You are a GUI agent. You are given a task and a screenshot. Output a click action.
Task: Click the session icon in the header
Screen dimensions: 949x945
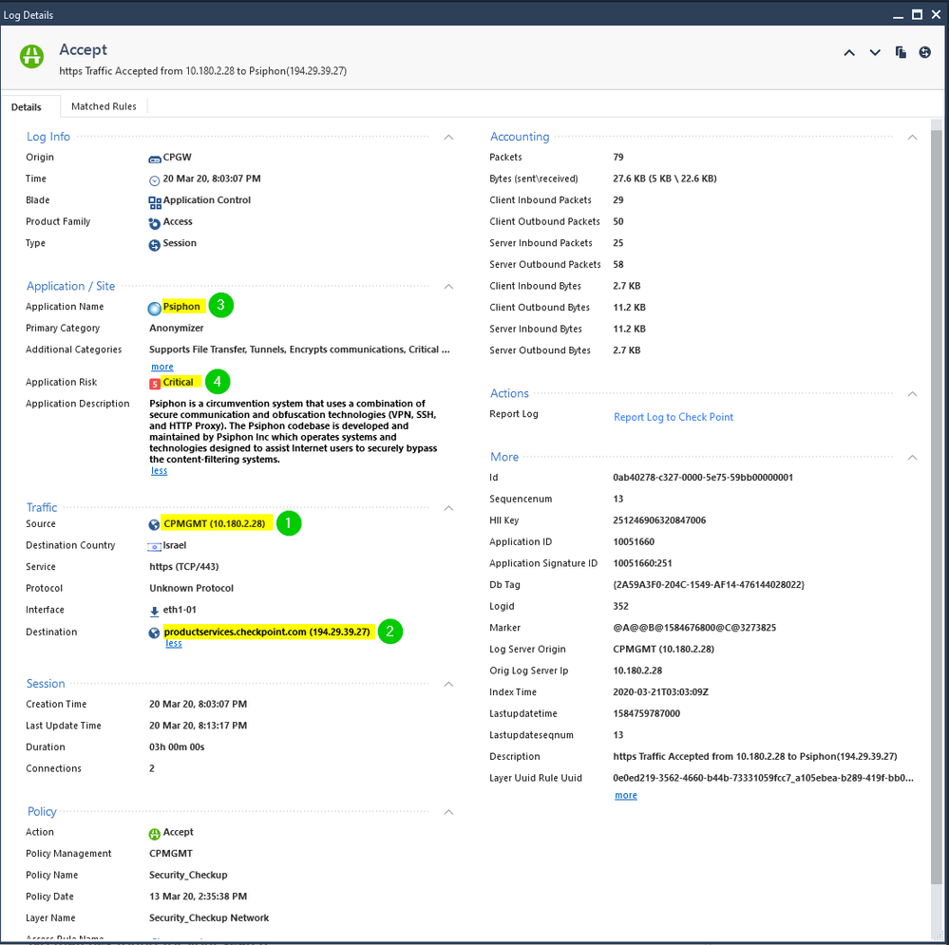tap(925, 52)
